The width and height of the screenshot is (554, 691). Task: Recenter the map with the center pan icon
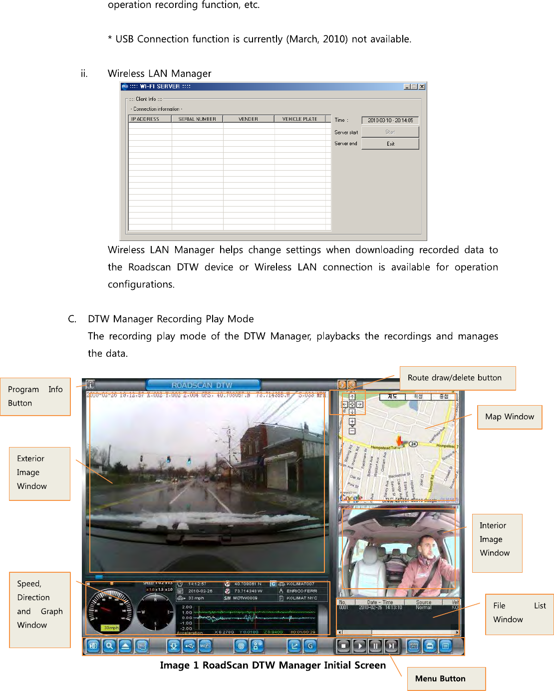pyautogui.click(x=352, y=405)
